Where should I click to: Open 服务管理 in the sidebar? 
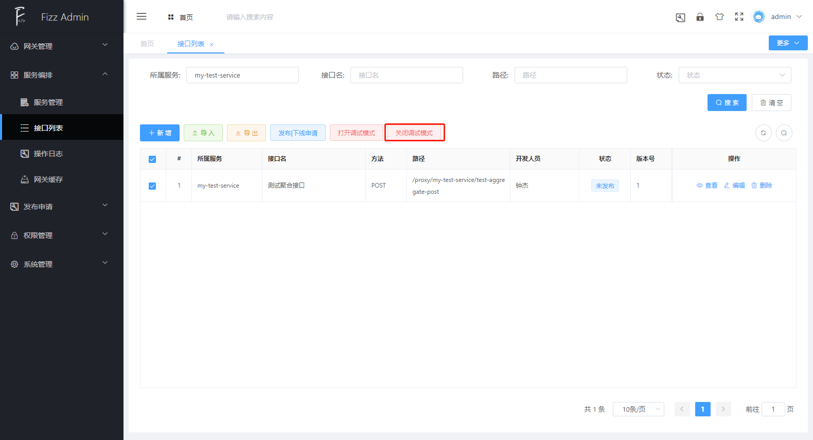tap(62, 102)
